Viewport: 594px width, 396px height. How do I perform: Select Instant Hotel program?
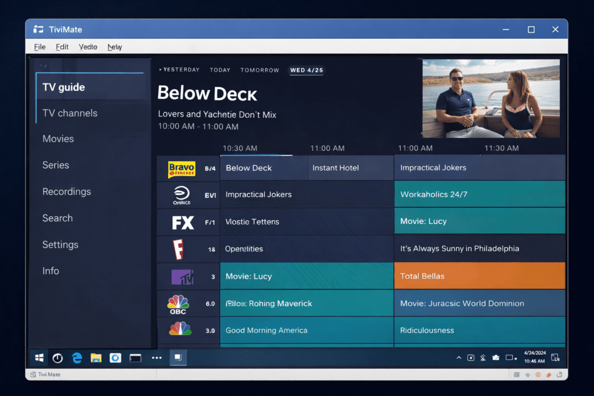tap(350, 168)
